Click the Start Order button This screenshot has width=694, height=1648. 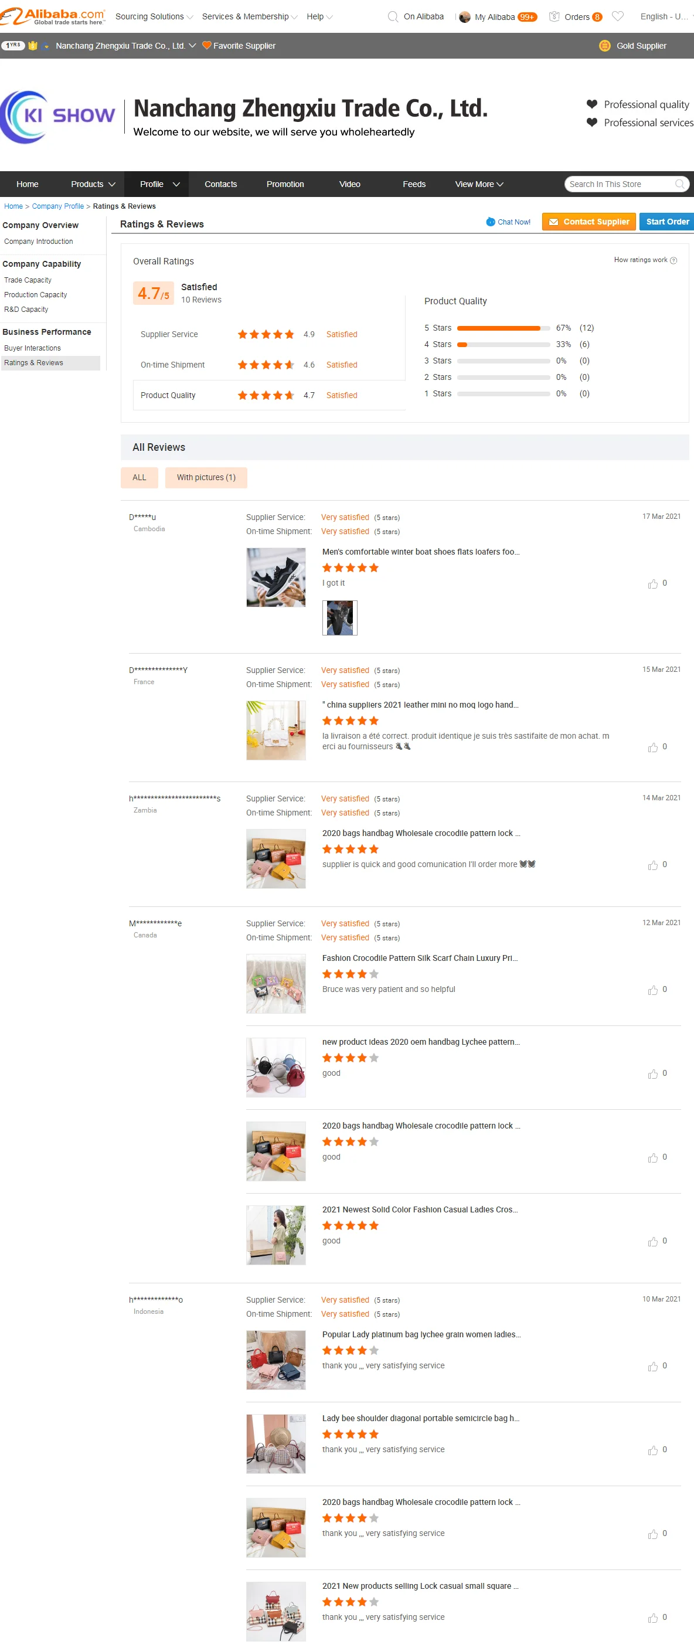coord(667,222)
